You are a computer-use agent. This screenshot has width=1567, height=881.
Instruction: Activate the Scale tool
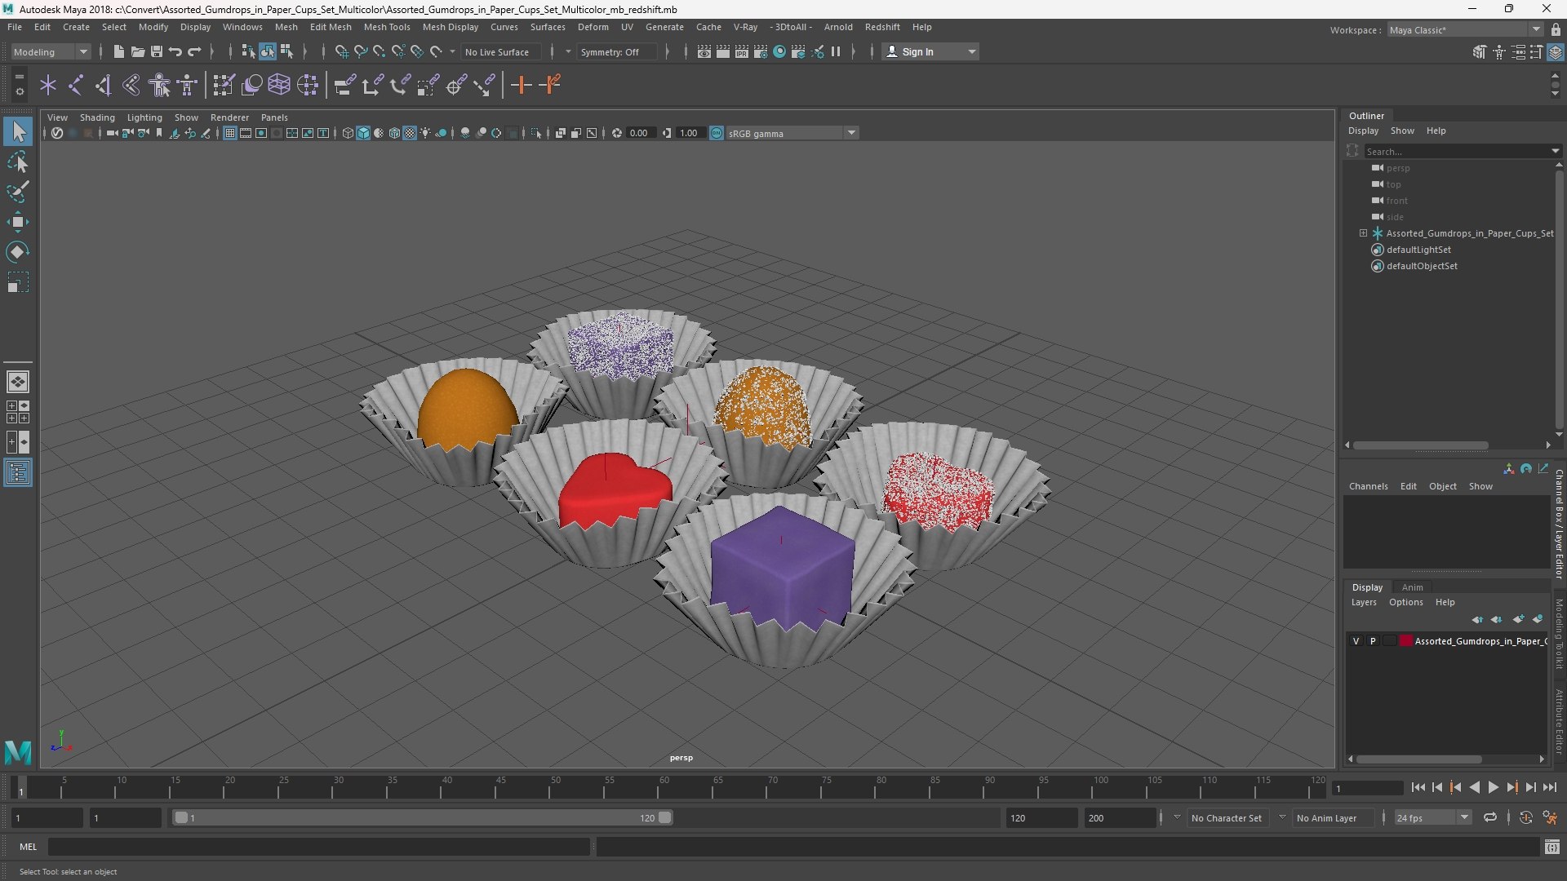(18, 282)
